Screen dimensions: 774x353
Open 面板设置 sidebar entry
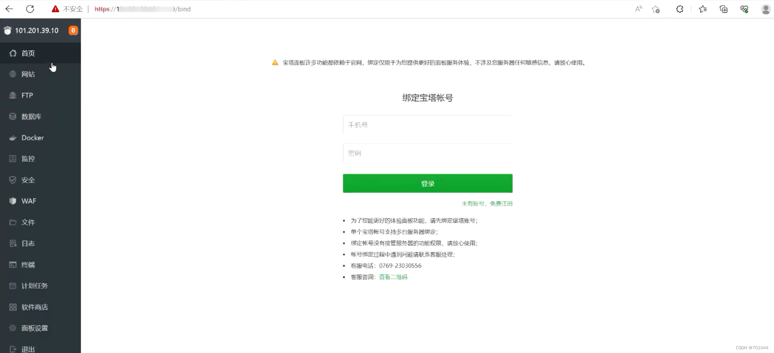point(40,328)
